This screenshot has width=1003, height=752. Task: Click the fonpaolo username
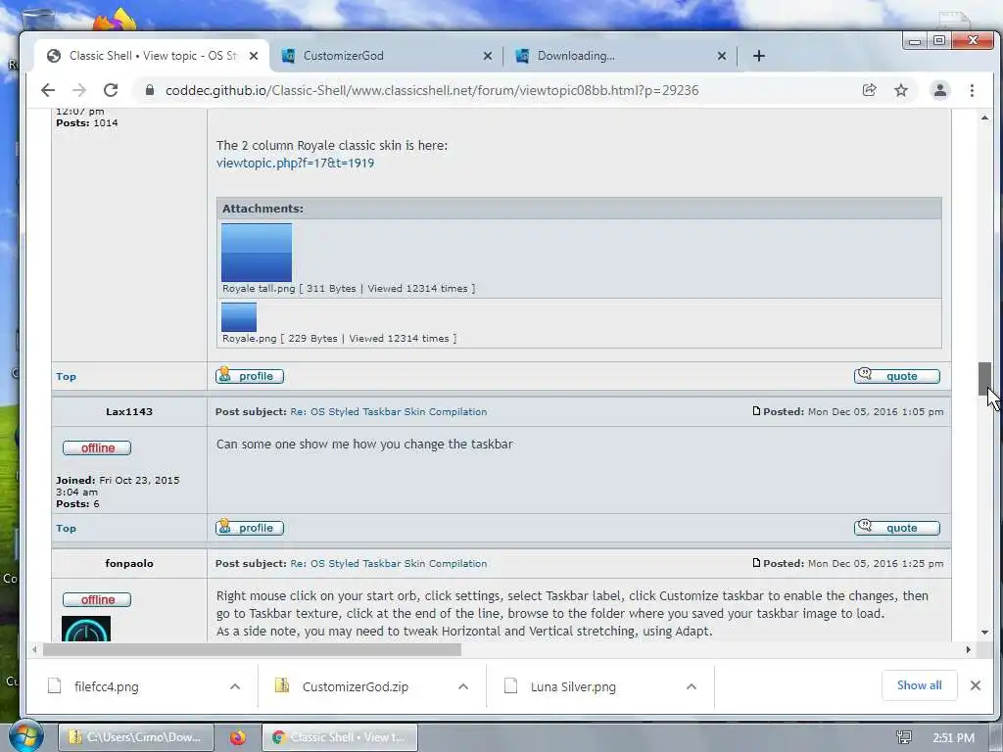tap(129, 563)
